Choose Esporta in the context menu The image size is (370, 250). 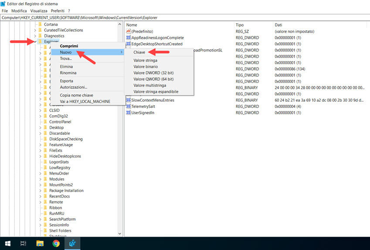pyautogui.click(x=88, y=81)
